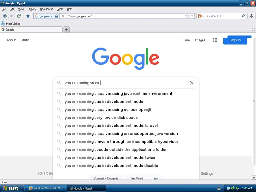The image size is (256, 192).
Task: Clear the search box with the X
Action: click(192, 83)
